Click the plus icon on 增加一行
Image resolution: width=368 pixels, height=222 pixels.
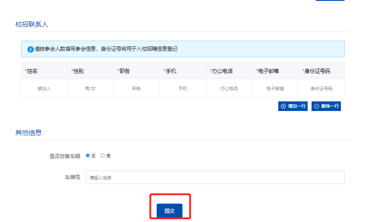pos(283,106)
